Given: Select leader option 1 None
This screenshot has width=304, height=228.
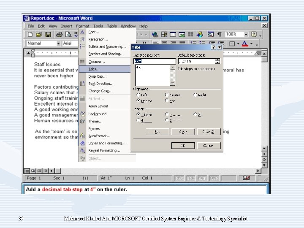Looking at the screenshot, I should click(x=138, y=114).
